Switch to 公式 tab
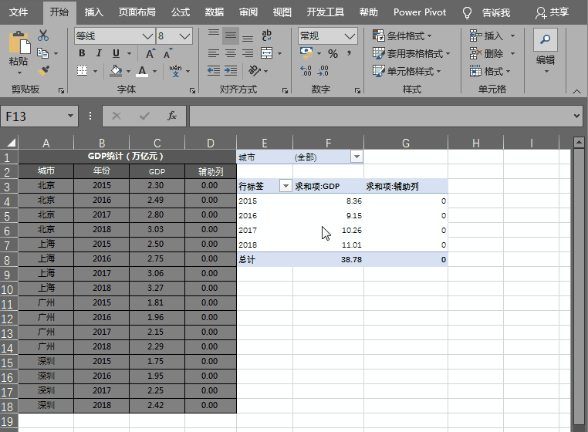 coord(181,12)
